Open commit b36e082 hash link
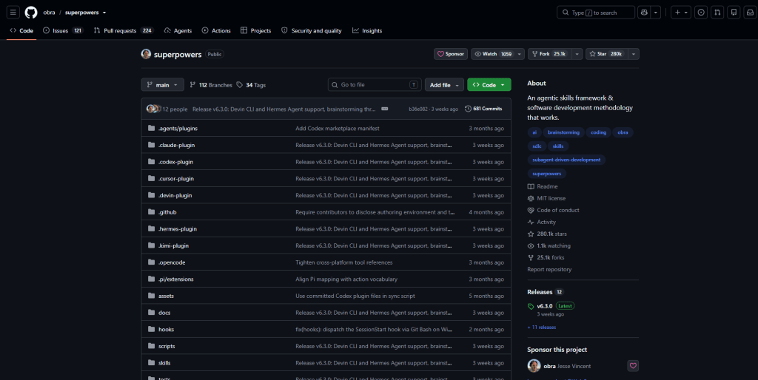This screenshot has width=758, height=380. click(418, 109)
